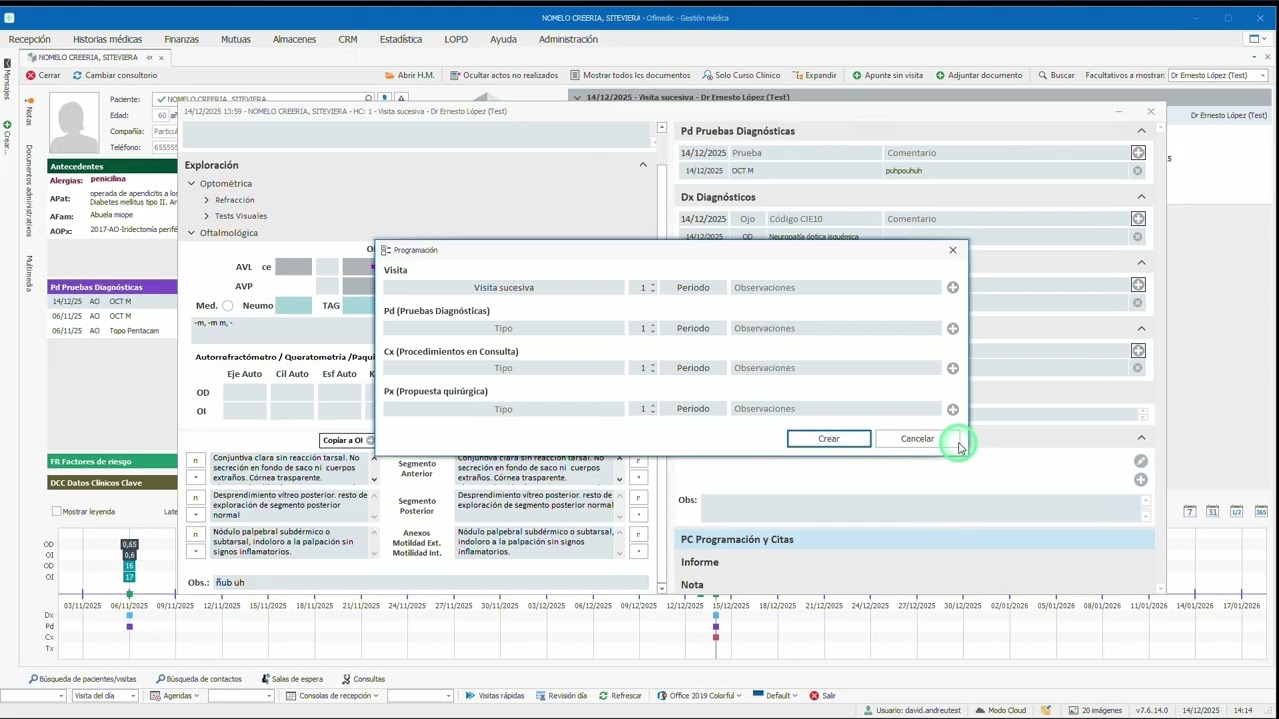
Task: Switch timeline to 365-day view
Action: pos(1261,511)
